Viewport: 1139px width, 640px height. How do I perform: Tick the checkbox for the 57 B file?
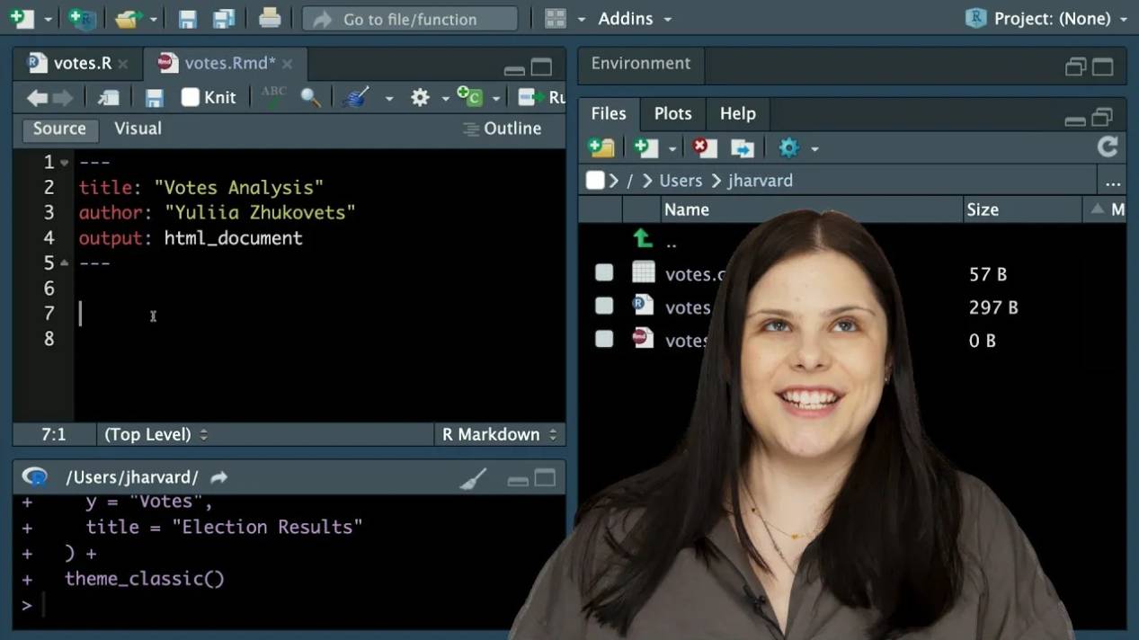point(604,272)
